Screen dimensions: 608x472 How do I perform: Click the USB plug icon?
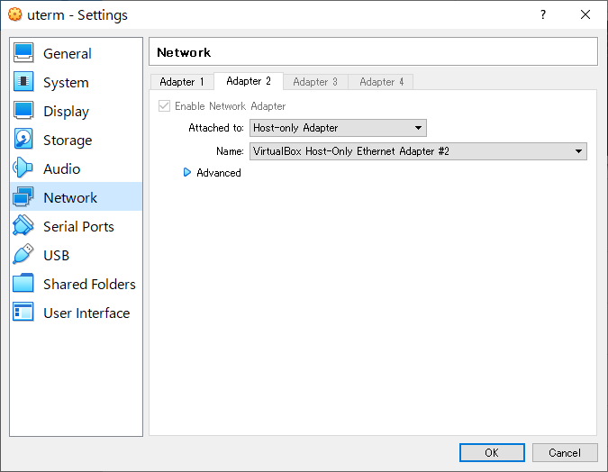(23, 254)
